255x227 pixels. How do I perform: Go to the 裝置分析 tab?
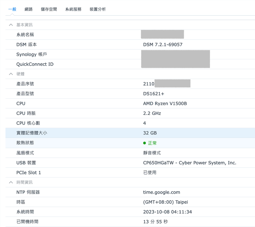pos(98,9)
